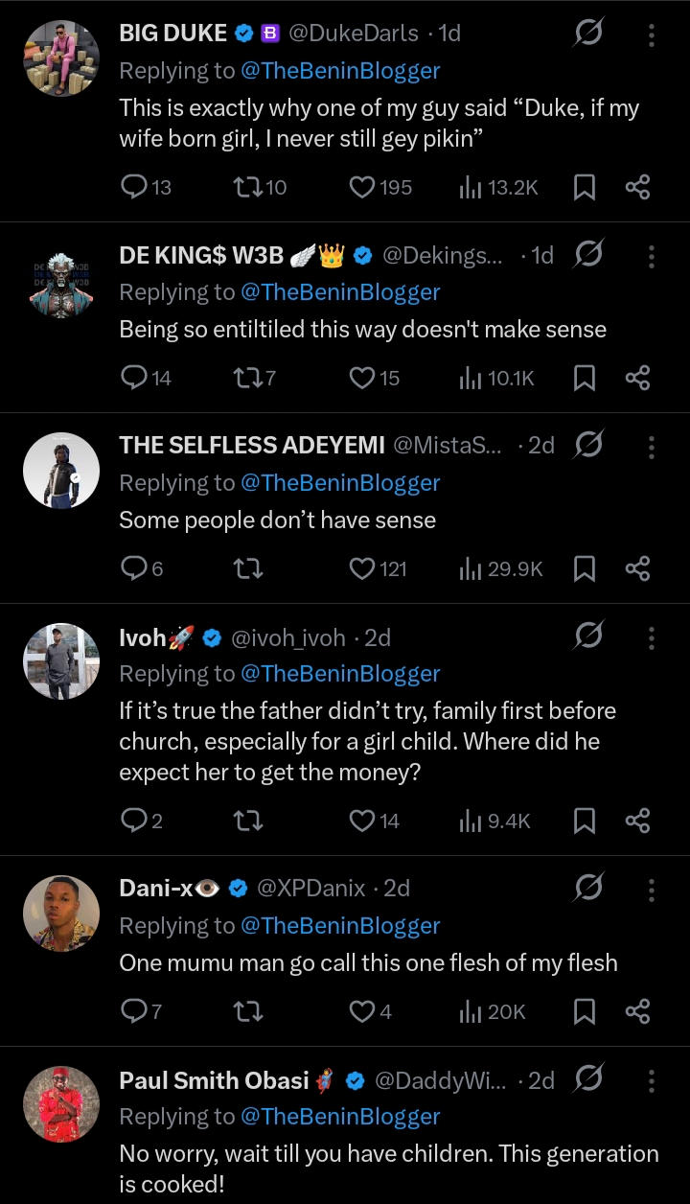This screenshot has height=1204, width=690.
Task: Share THE SELFLESS ADEYEMI's reply
Action: point(637,569)
